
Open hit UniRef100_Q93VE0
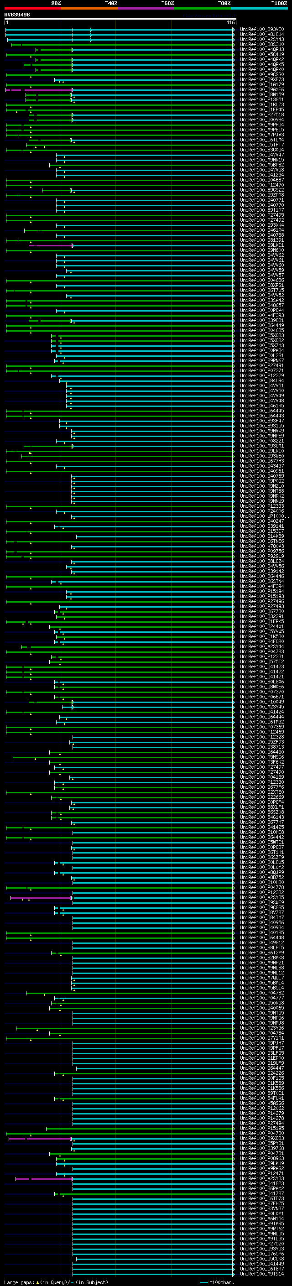pos(262,30)
